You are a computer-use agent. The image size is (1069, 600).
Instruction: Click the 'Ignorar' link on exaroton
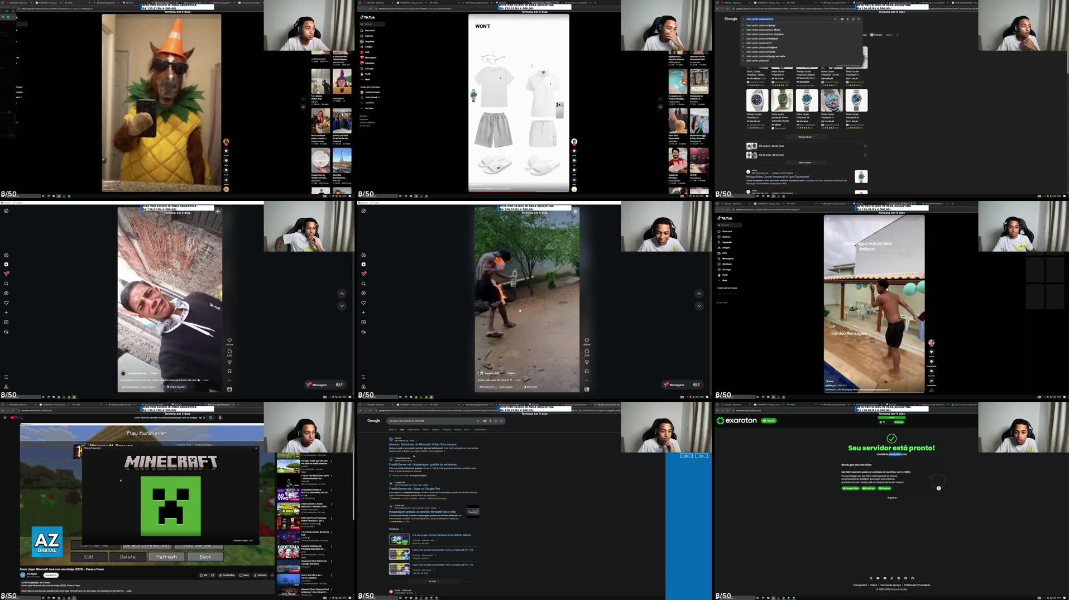[891, 497]
